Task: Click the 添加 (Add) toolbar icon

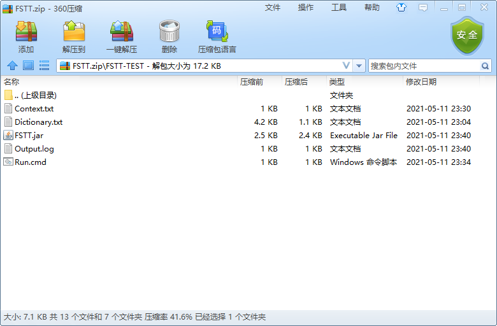Action: point(26,32)
